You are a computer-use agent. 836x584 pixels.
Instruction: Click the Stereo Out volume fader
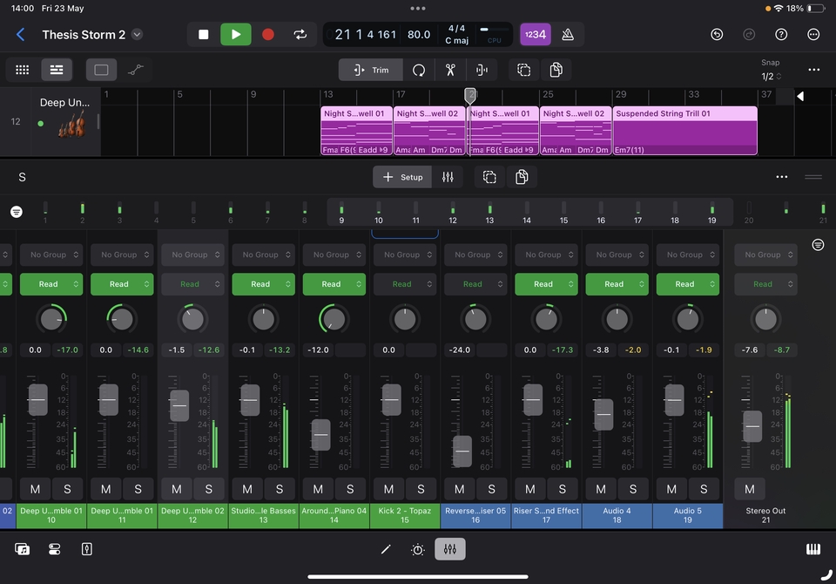tap(752, 426)
